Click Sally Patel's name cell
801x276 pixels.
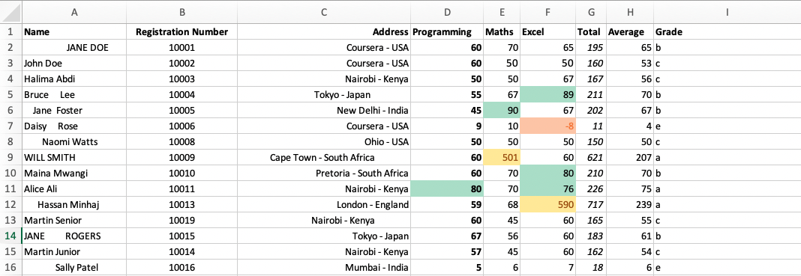click(x=74, y=268)
